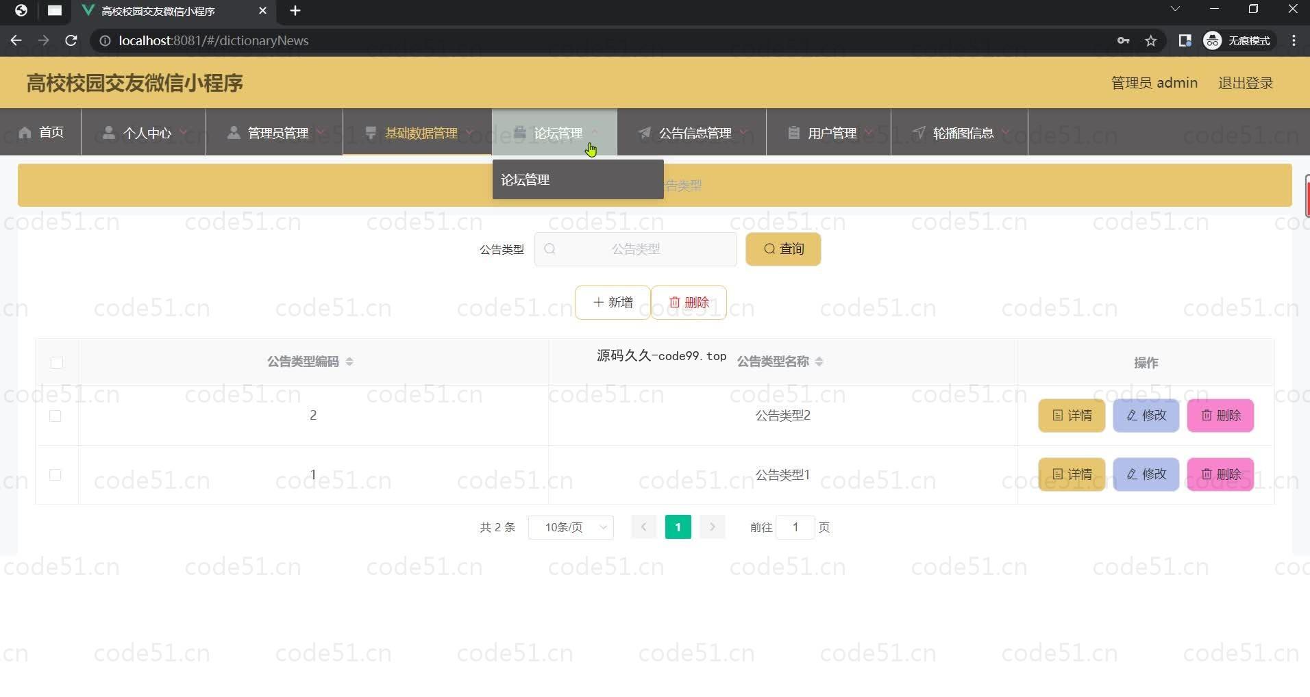Click the site info icon before localhost
1310x697 pixels.
(105, 40)
